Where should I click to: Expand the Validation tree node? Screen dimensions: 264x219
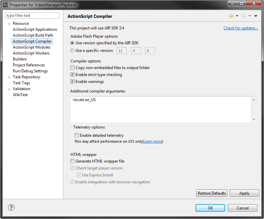(10, 89)
